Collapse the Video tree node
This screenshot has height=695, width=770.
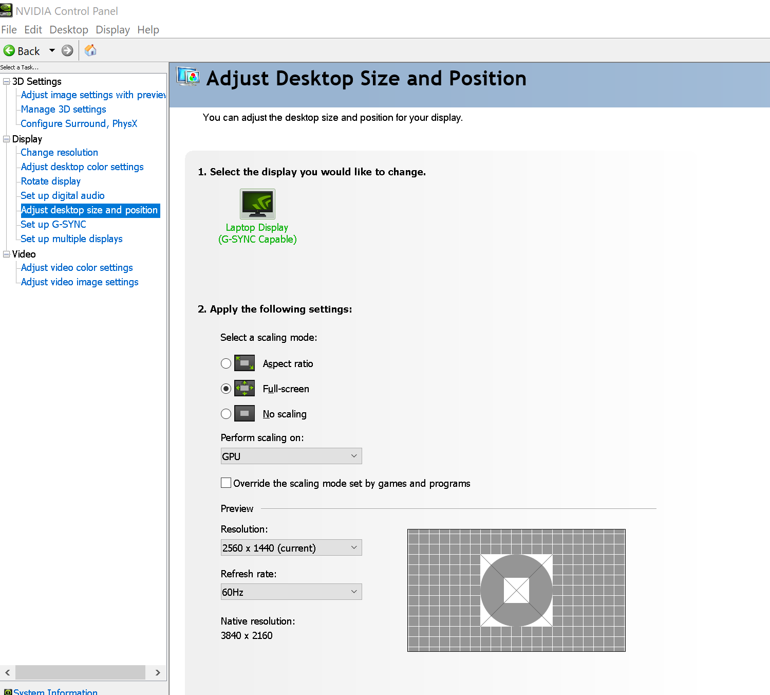[x=7, y=254]
